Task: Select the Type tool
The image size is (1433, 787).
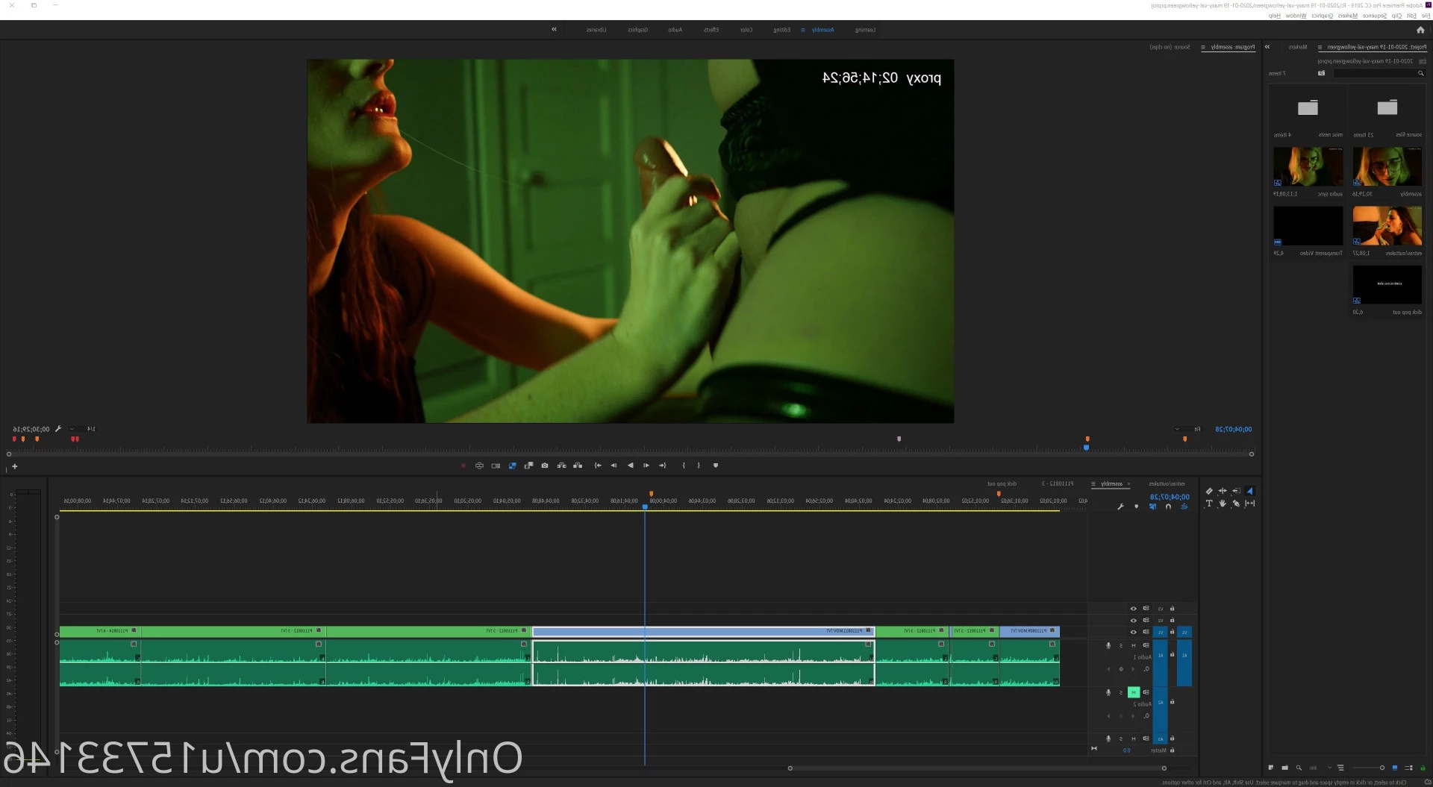Action: click(x=1209, y=504)
